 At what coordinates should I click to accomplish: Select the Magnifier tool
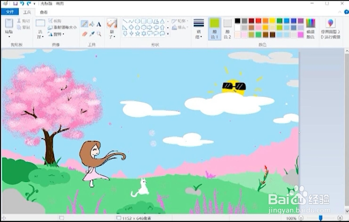point(99,33)
